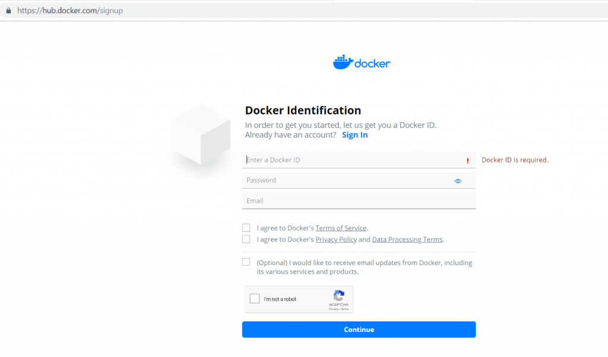
Task: Check the Terms of Service agreement box
Action: [x=246, y=228]
